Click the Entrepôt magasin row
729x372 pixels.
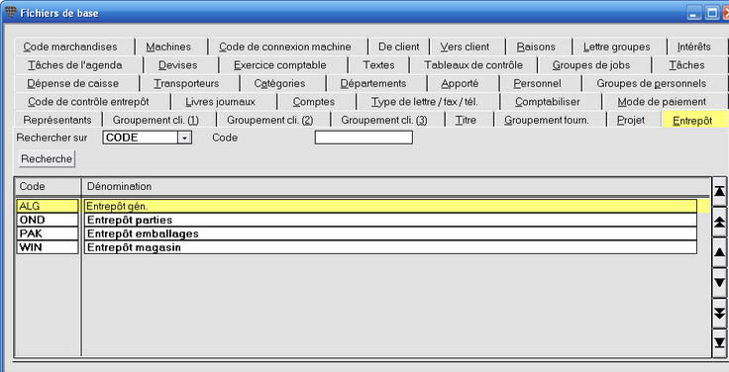pos(390,247)
